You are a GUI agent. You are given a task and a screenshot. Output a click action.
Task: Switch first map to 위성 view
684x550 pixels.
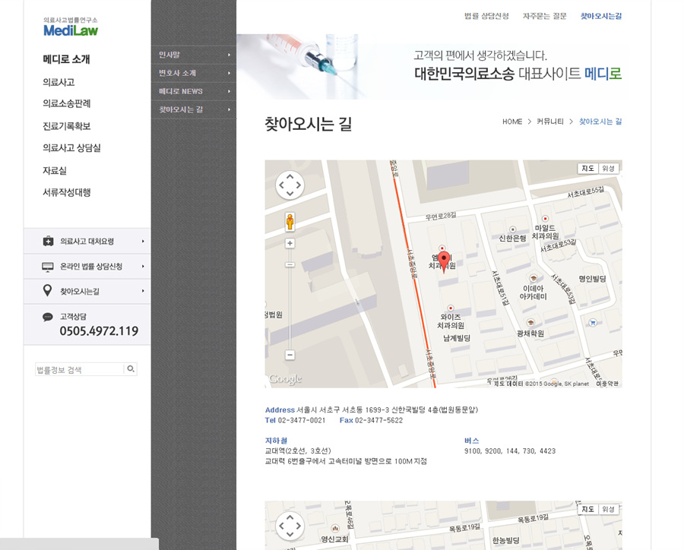coord(608,169)
